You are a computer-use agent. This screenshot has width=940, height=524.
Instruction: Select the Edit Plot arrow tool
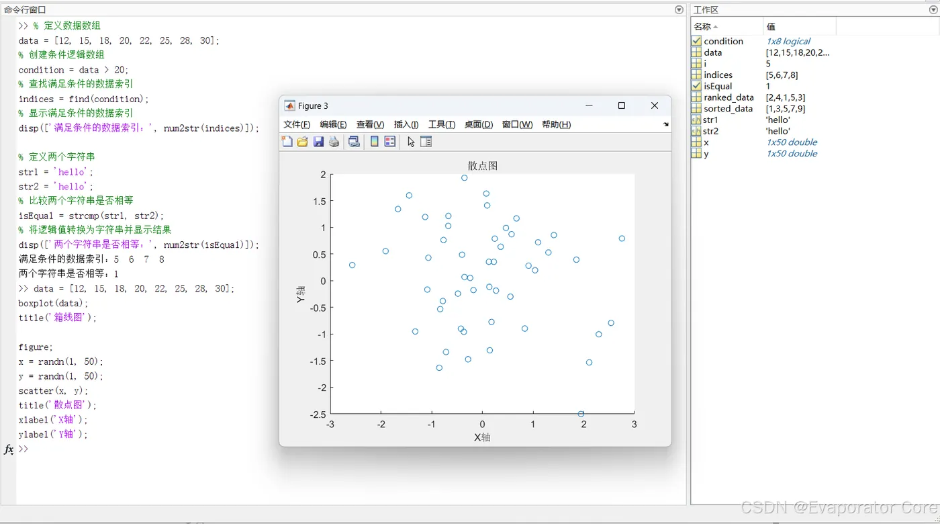(x=411, y=142)
